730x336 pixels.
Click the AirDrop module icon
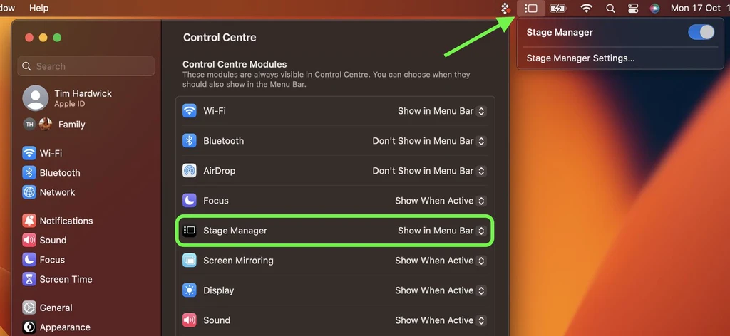[x=190, y=171]
